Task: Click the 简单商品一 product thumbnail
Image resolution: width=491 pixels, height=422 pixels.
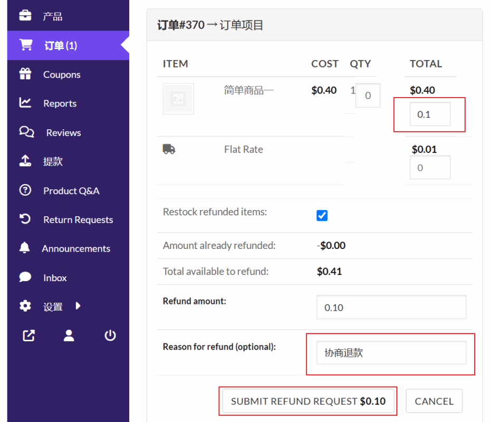Action: pos(178,99)
